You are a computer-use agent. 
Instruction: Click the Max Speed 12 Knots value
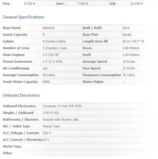tap(129, 68)
